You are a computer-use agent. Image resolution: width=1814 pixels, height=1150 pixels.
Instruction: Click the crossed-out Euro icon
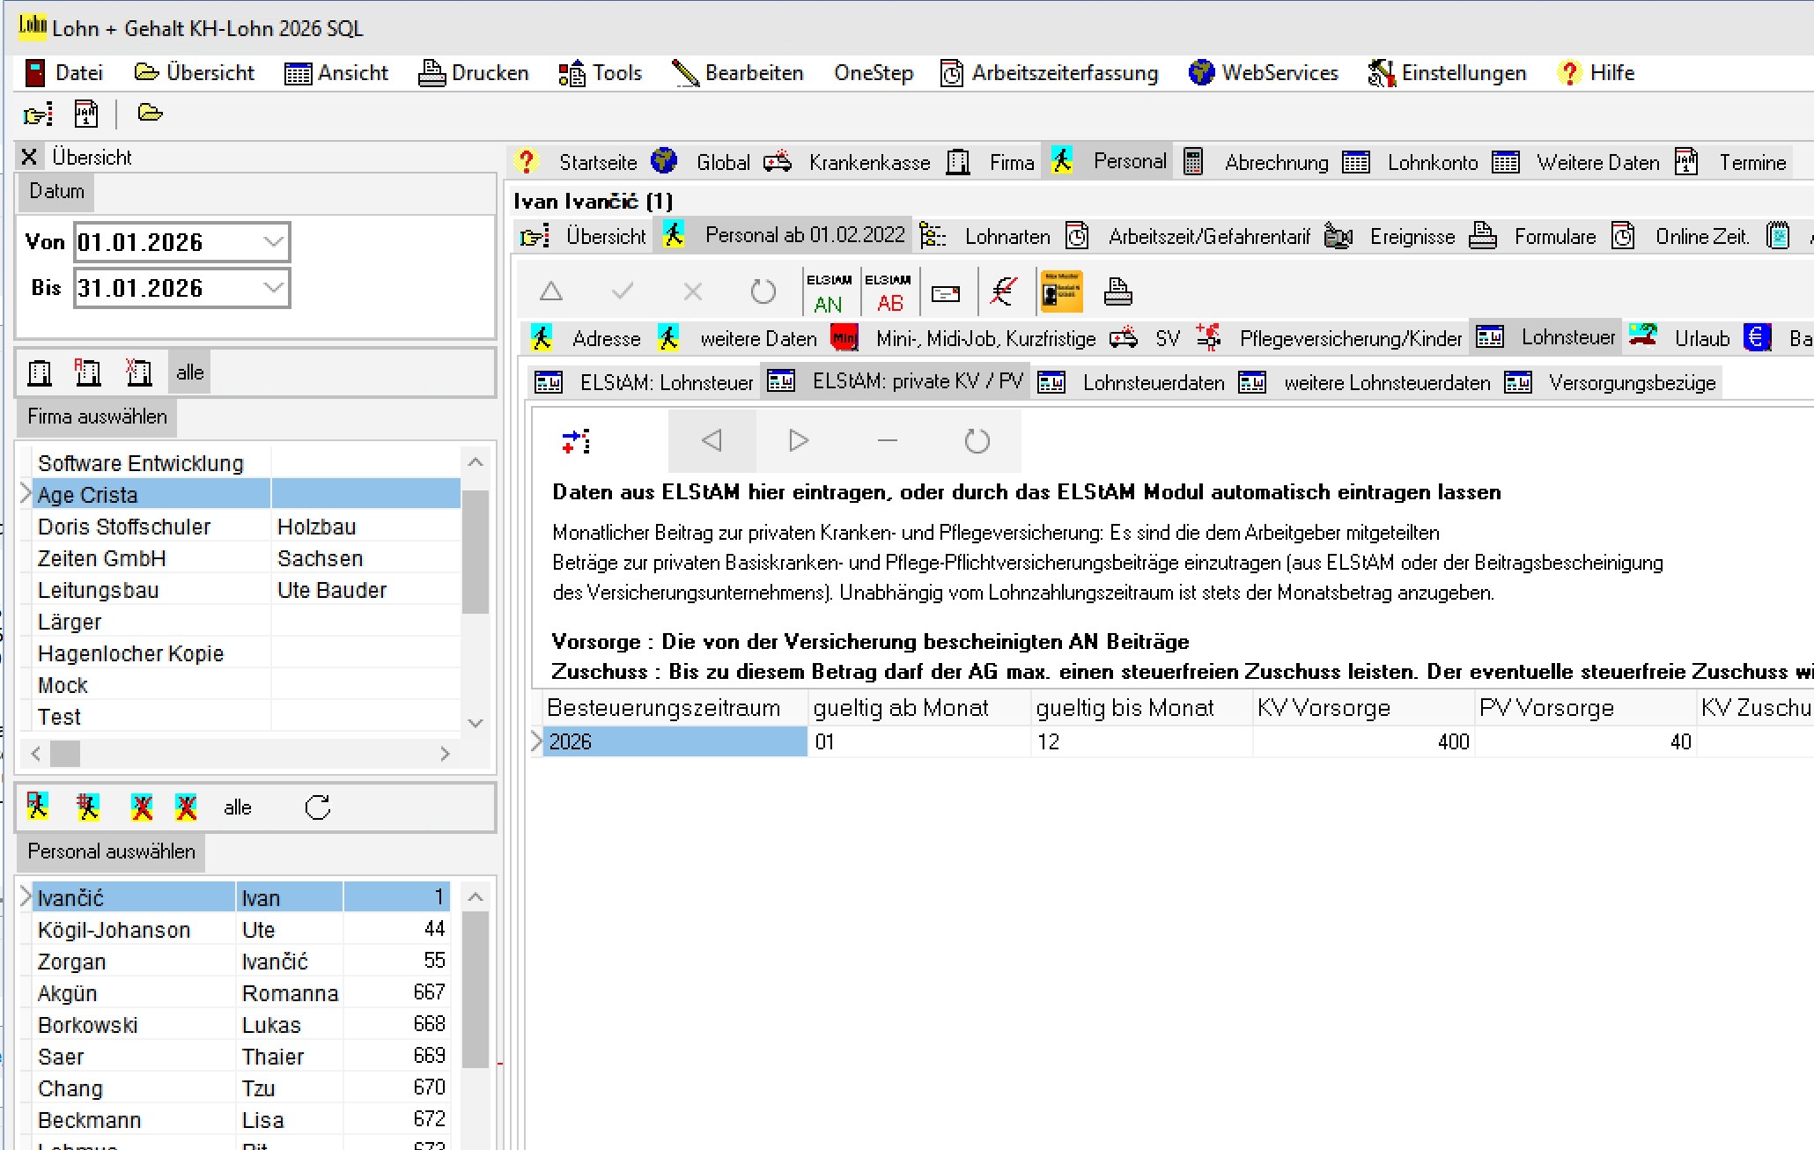click(x=1003, y=291)
